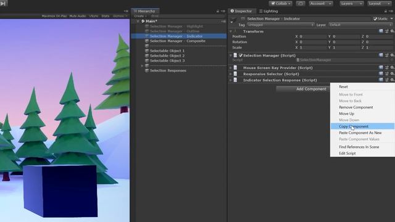Click the Unity scene icon beside Main

[x=143, y=22]
